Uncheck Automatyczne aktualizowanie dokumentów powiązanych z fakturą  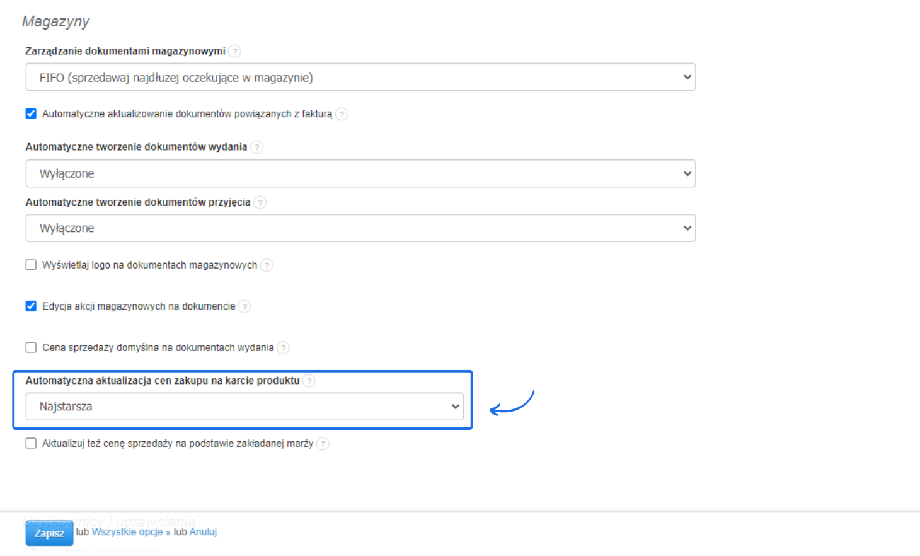tap(31, 114)
